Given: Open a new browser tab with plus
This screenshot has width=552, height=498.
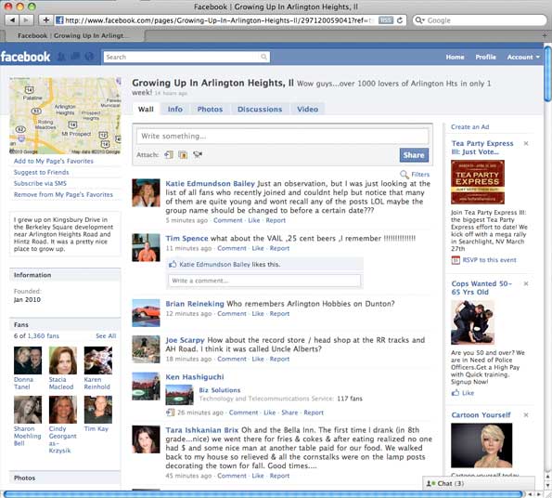Looking at the screenshot, I should pos(545,35).
